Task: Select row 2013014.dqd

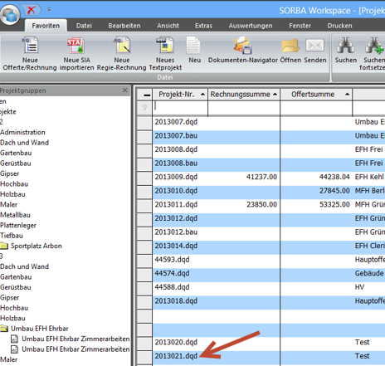Action: point(176,246)
